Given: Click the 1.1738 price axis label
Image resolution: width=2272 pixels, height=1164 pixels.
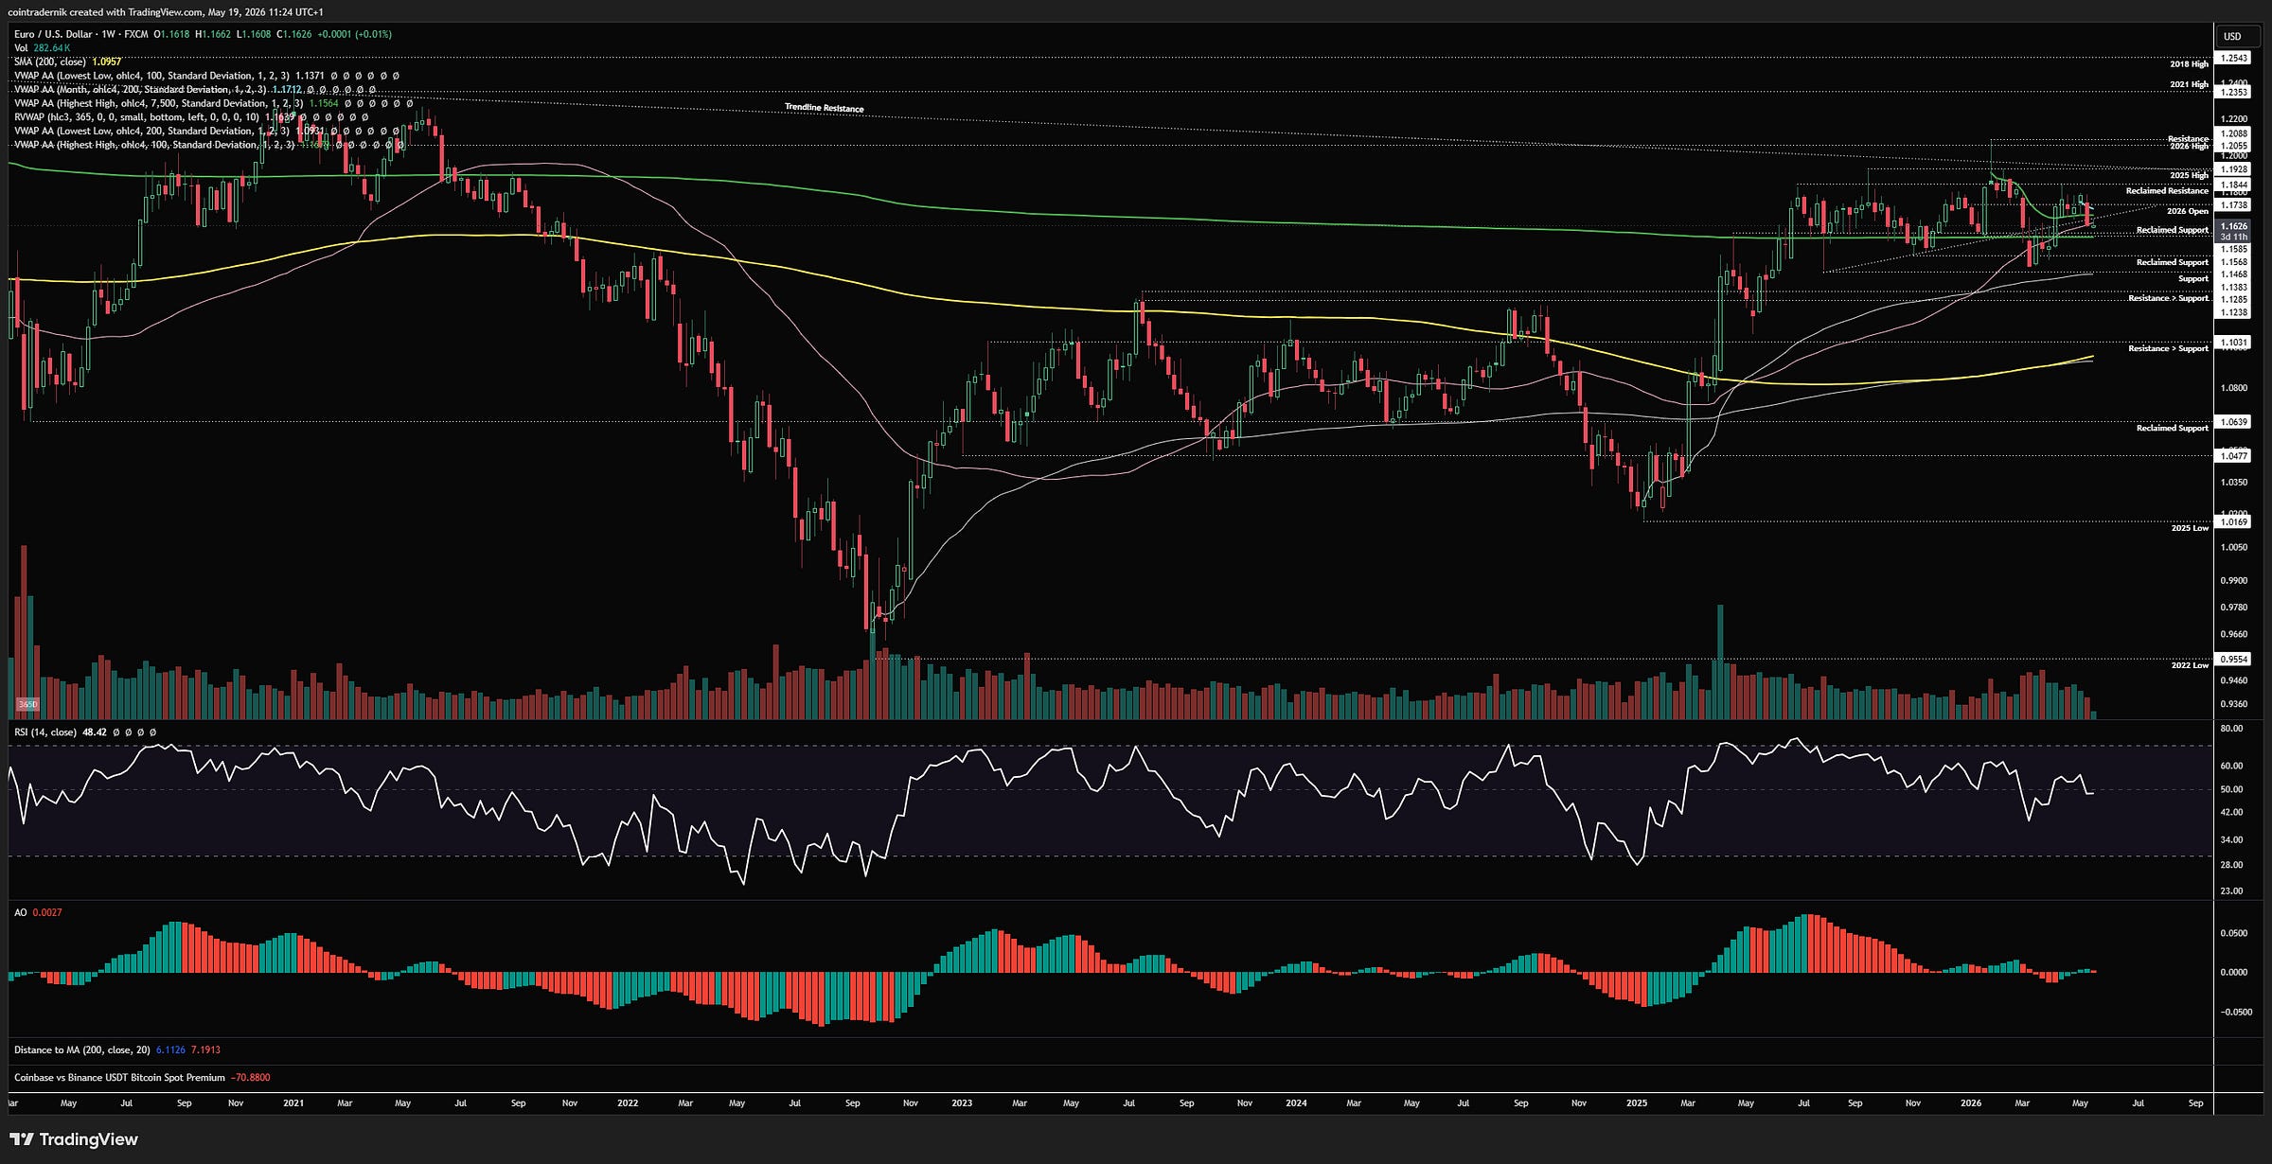Looking at the screenshot, I should (x=2234, y=204).
